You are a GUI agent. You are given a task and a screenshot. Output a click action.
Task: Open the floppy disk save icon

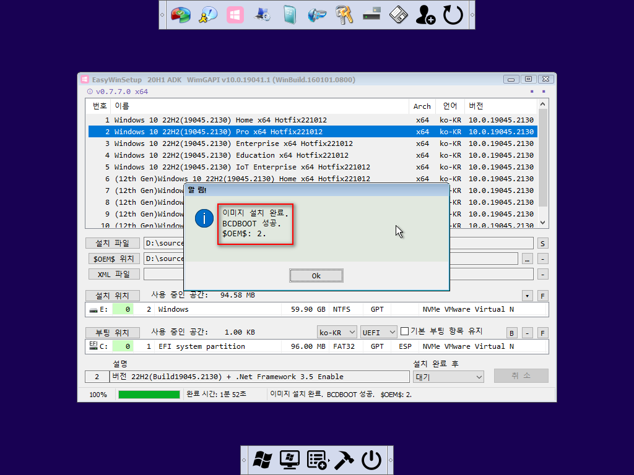tap(398, 15)
